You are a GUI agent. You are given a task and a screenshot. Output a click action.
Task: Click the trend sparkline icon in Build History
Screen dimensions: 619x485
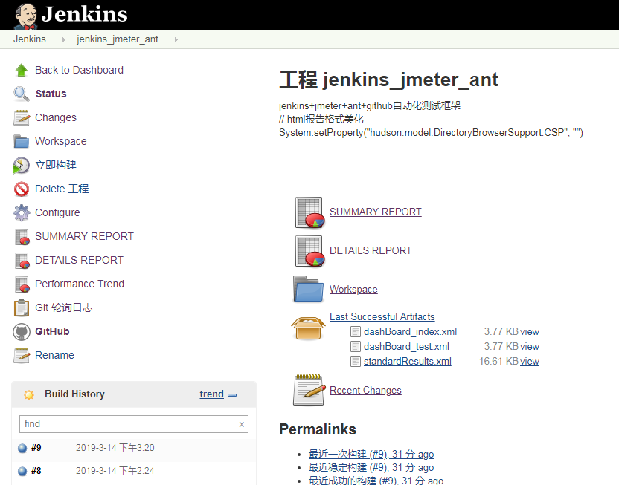click(x=234, y=394)
